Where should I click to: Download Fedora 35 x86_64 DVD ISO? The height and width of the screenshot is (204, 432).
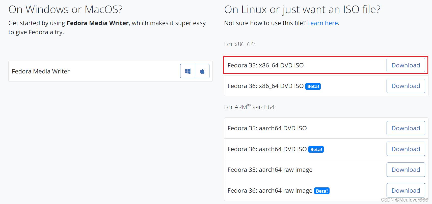pos(406,65)
